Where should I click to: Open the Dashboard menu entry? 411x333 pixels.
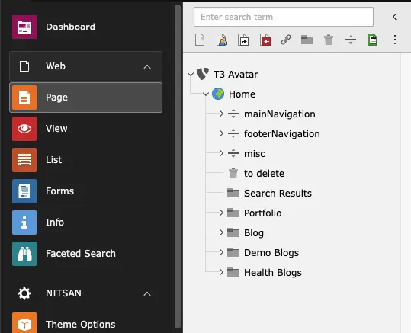[x=70, y=27]
